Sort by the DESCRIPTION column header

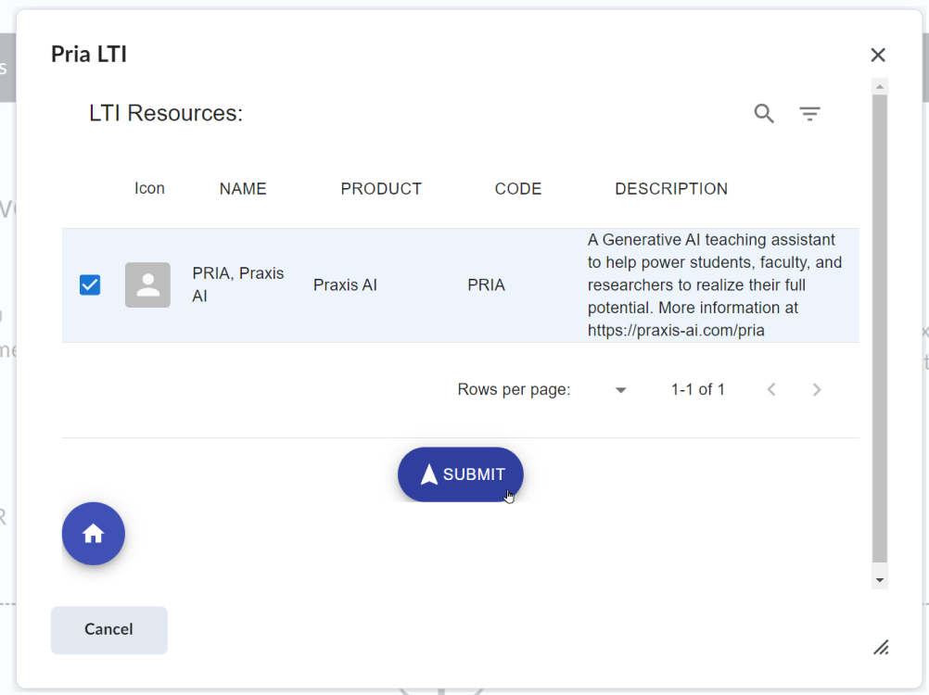point(671,189)
